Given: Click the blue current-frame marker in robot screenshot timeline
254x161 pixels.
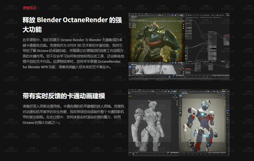Looking at the screenshot, I should click(133, 154).
